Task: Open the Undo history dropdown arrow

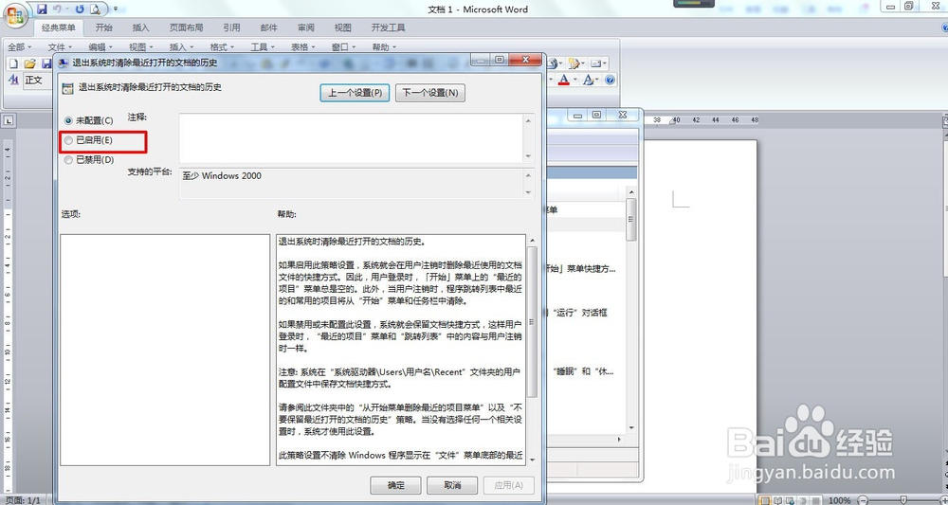Action: tap(66, 9)
